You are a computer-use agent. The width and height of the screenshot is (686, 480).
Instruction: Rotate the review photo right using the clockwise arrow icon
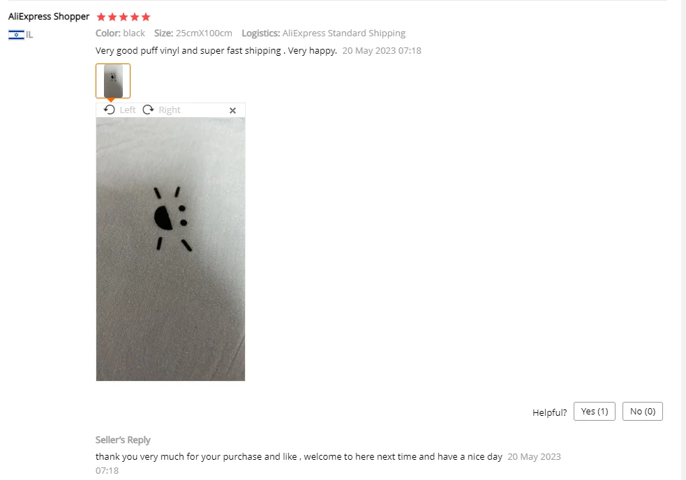click(x=149, y=110)
